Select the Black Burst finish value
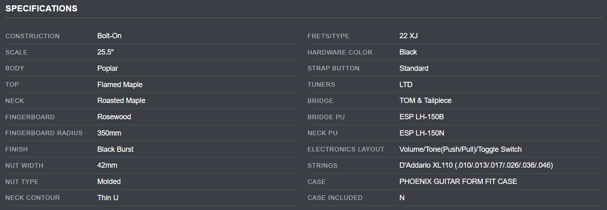The width and height of the screenshot is (607, 210). (115, 149)
